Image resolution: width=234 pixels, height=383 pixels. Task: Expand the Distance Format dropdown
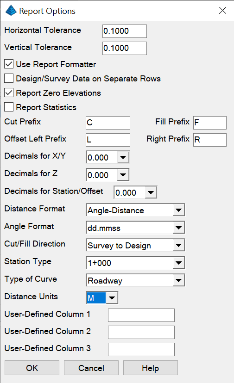click(179, 210)
